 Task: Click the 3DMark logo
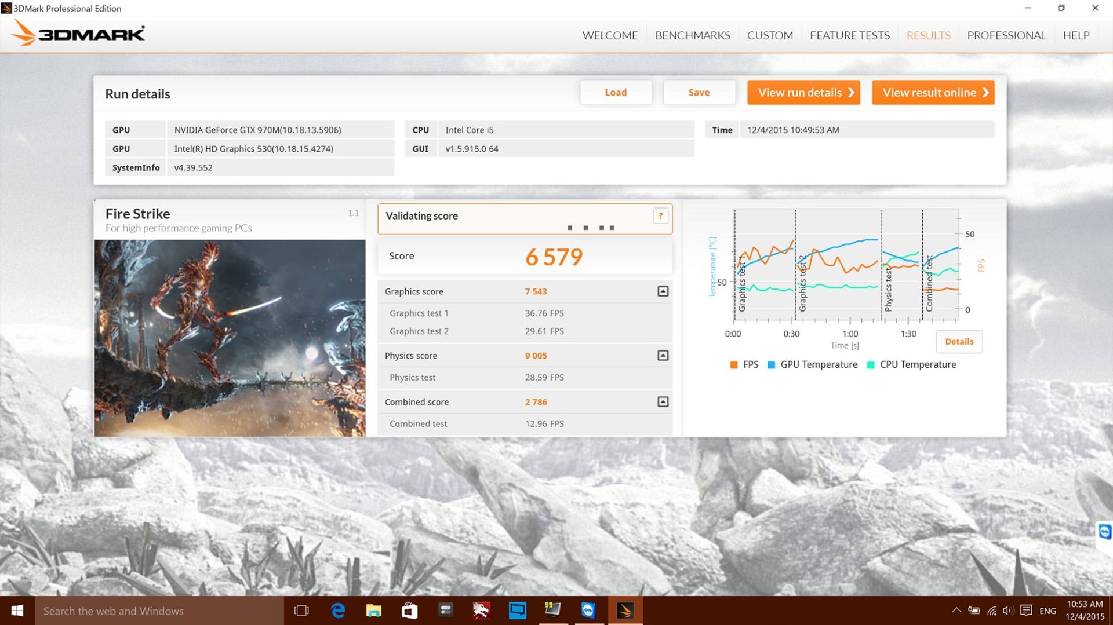(x=78, y=34)
